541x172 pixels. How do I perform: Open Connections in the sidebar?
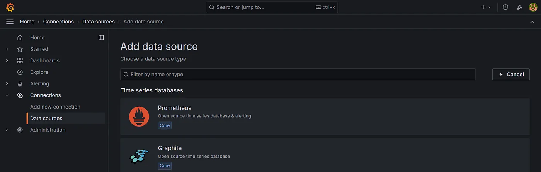coord(46,95)
